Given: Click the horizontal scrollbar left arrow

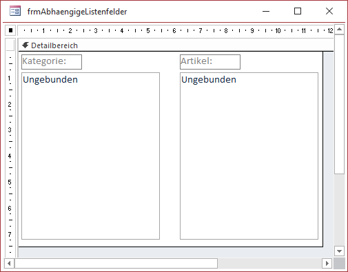Looking at the screenshot, I should (9, 263).
